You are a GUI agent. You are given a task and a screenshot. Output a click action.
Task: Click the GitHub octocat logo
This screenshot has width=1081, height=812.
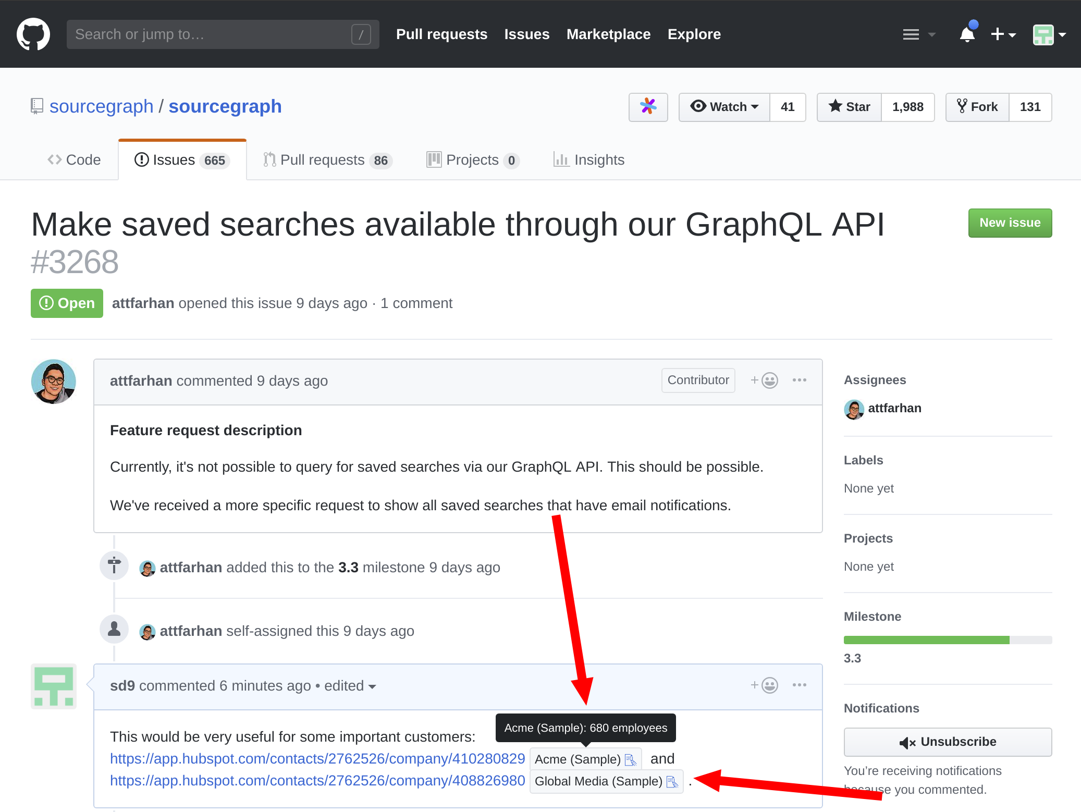[33, 33]
